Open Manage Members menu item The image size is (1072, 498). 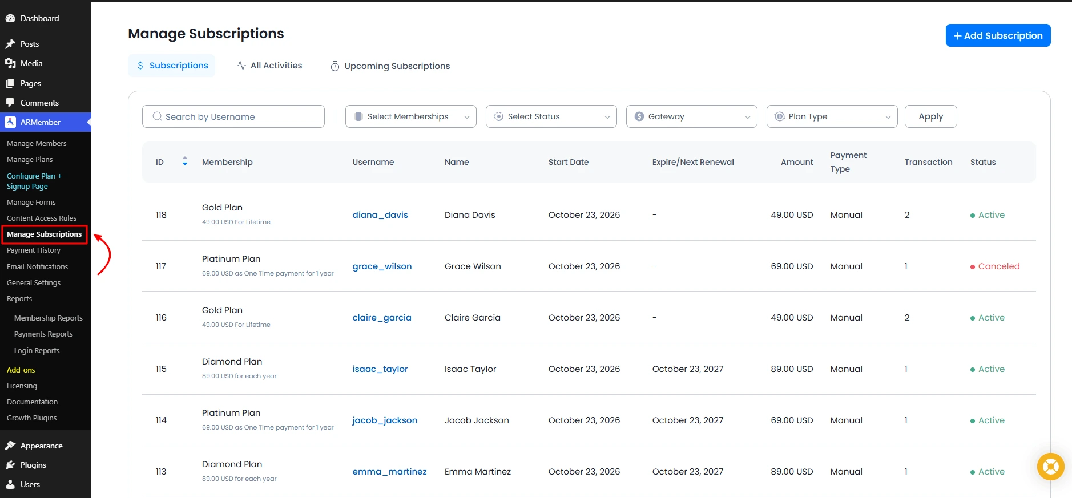(37, 143)
